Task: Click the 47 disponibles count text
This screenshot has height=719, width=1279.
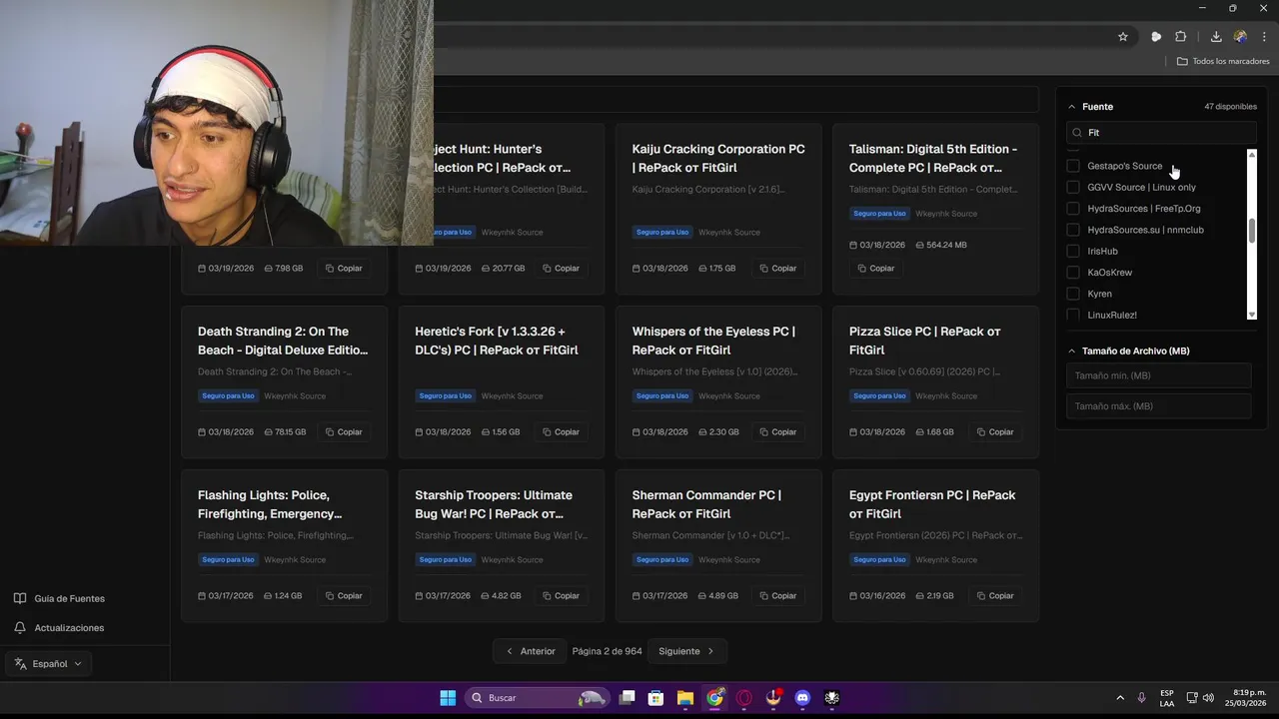Action: (x=1230, y=107)
